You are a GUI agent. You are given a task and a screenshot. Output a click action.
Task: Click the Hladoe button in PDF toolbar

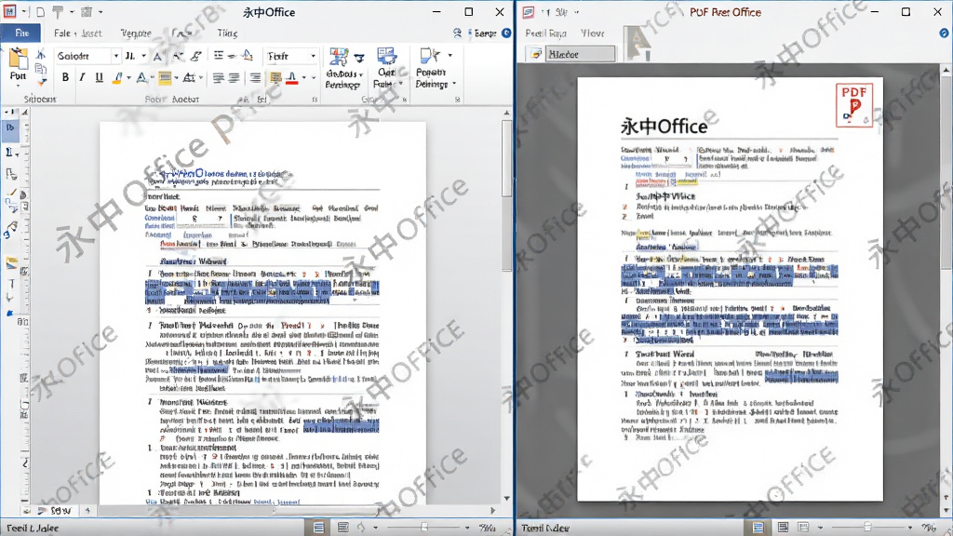pos(581,54)
